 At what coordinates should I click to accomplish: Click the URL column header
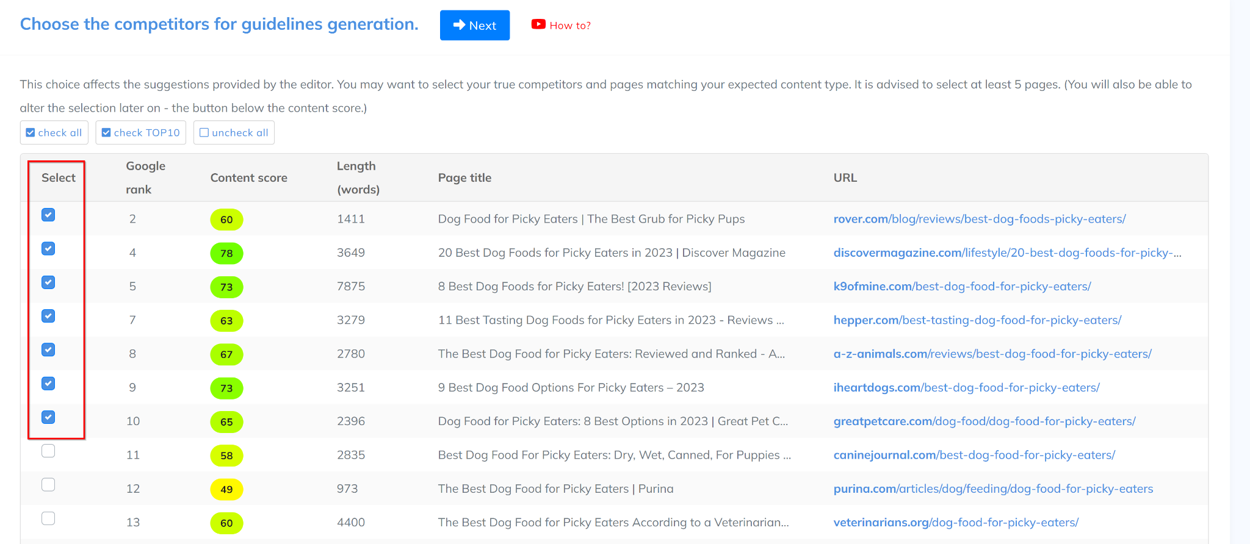(x=845, y=177)
